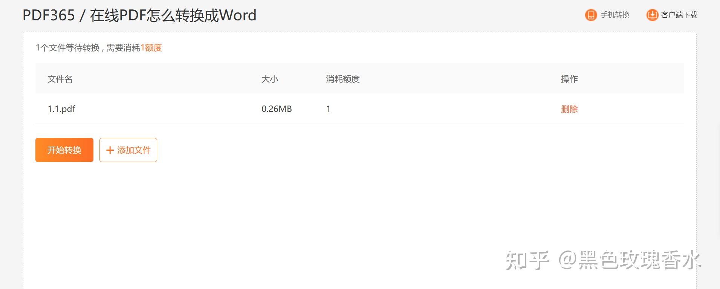Delete 1.1.pdf using 删除 link

569,109
